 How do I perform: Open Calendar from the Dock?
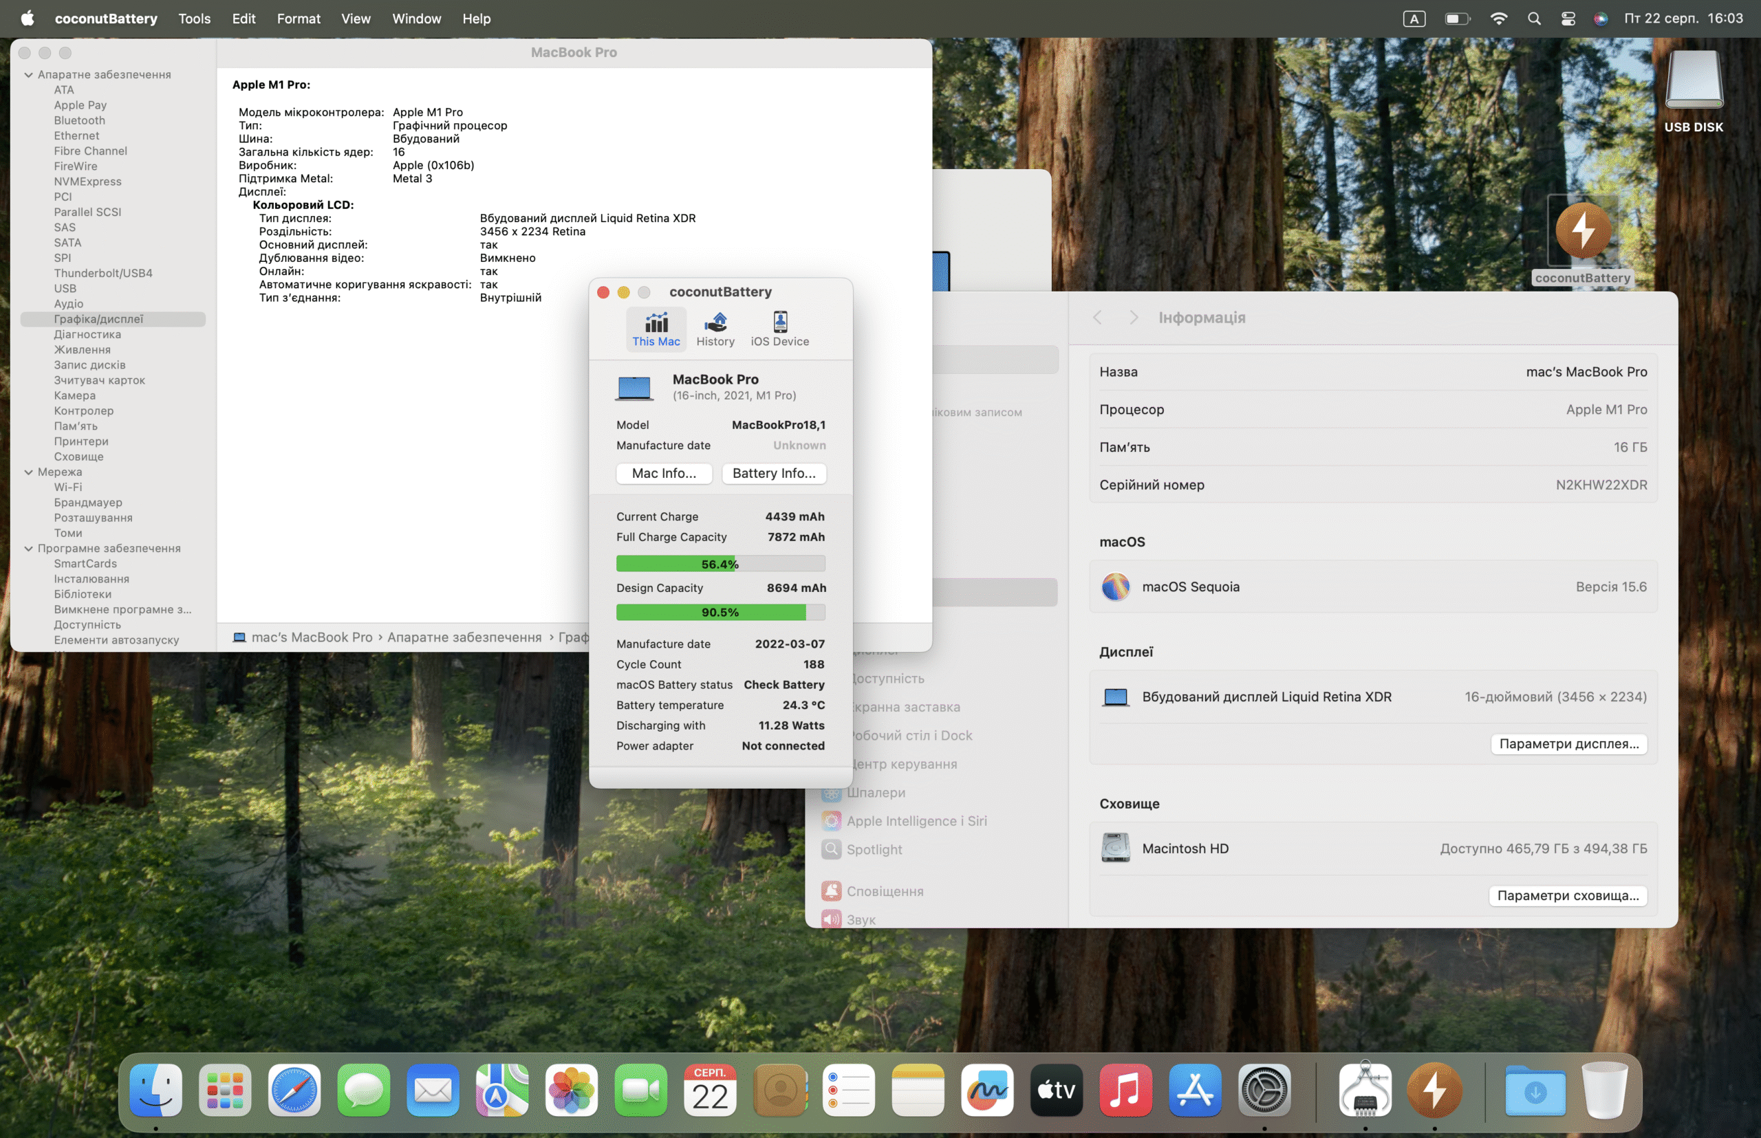click(x=710, y=1091)
